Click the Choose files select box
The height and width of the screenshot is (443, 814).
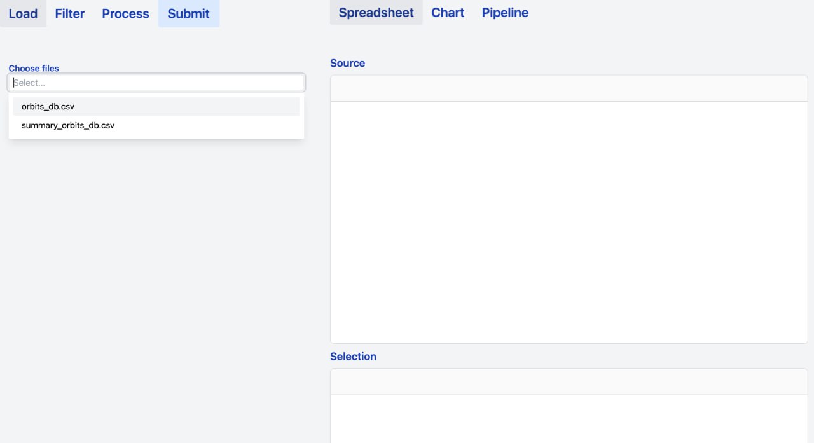156,83
